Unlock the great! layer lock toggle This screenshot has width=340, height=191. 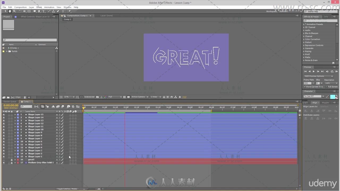(x=11, y=160)
